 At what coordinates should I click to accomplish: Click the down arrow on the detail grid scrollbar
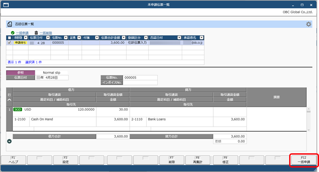(309, 130)
